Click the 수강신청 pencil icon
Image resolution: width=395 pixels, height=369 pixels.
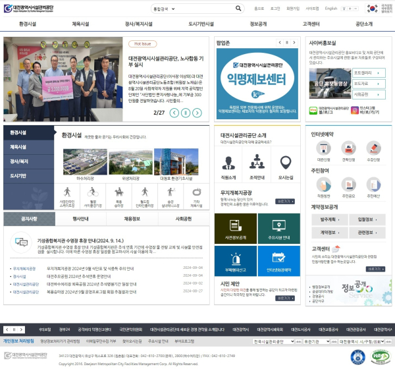point(373,148)
